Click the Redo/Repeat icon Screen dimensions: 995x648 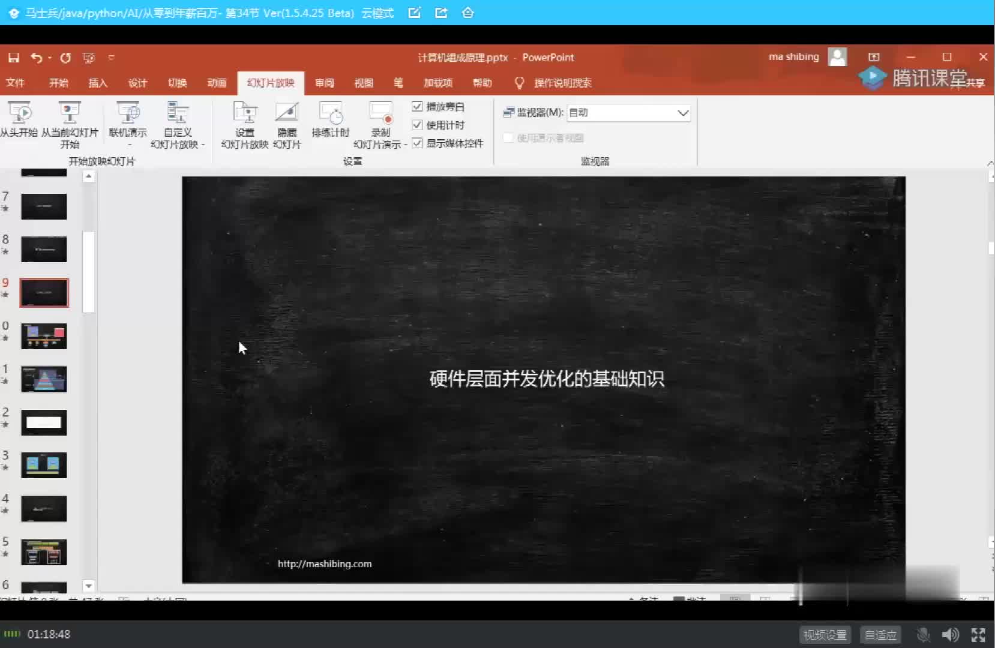click(x=65, y=58)
